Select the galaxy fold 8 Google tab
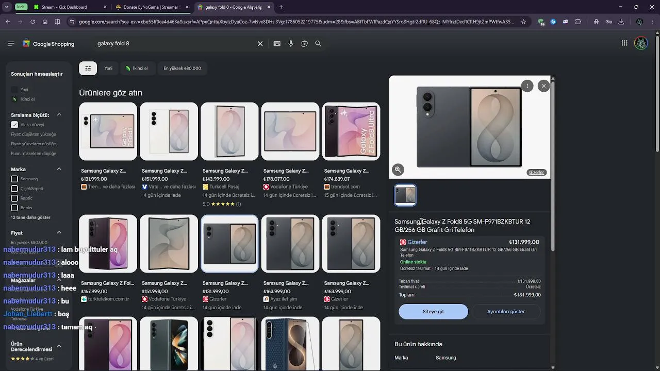660x371 pixels. click(x=235, y=7)
